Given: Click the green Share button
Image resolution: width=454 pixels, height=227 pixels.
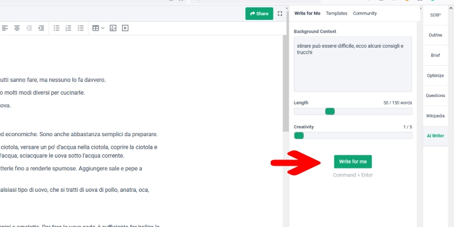Looking at the screenshot, I should tap(259, 14).
